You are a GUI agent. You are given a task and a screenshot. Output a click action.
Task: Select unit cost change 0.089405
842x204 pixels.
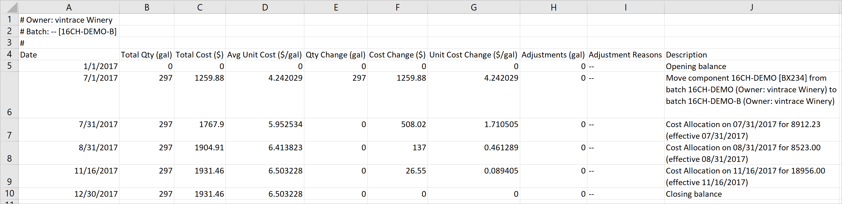(474, 176)
